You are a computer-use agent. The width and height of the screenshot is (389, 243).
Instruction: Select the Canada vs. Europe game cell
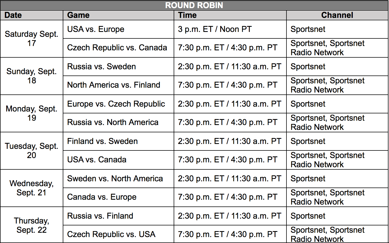[x=118, y=197]
